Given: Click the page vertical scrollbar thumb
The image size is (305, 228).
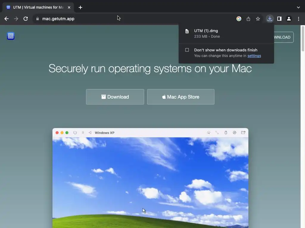Looking at the screenshot, I should pos(303,39).
